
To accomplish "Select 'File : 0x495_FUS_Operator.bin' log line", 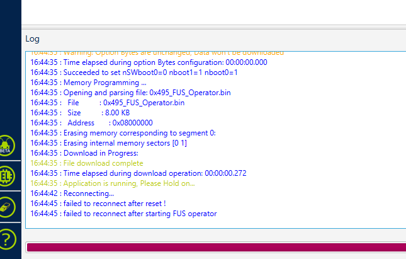I will click(108, 103).
